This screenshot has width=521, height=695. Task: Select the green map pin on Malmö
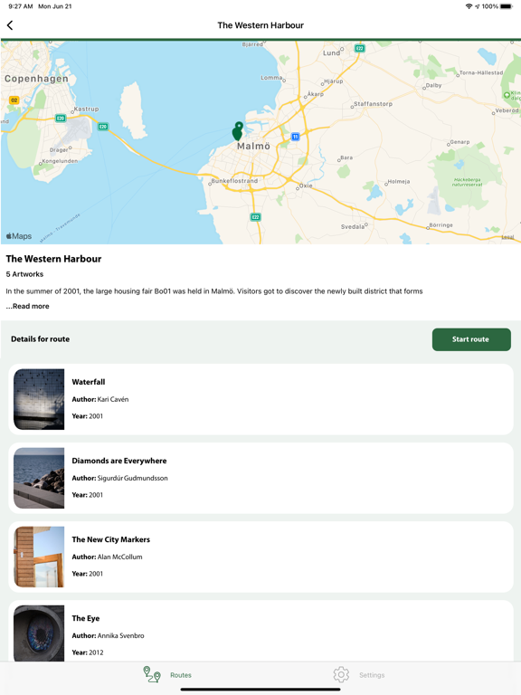pos(238,131)
